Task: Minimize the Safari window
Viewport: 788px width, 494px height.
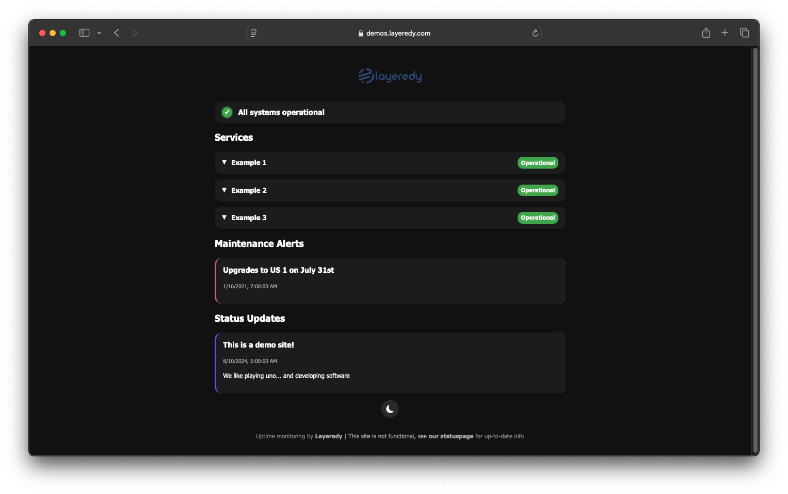Action: [53, 33]
